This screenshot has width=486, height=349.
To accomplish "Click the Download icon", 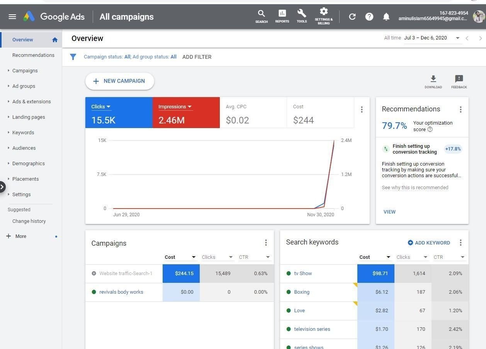I will click(x=433, y=79).
